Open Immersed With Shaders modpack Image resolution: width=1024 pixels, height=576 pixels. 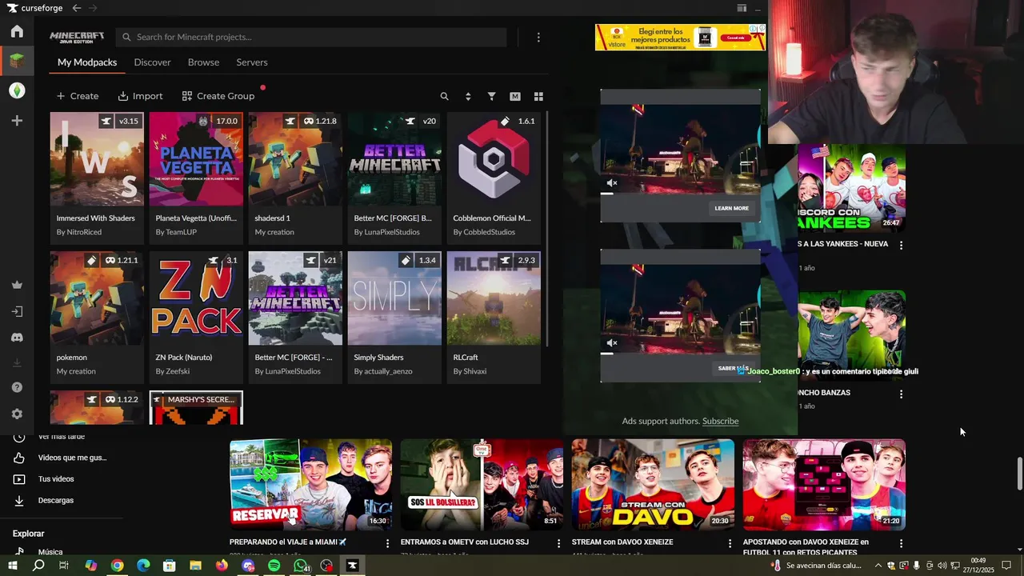pos(97,178)
